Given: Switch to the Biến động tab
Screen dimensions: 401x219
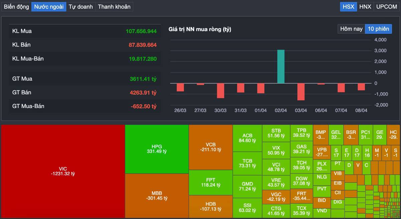Looking at the screenshot, I should pos(16,7).
